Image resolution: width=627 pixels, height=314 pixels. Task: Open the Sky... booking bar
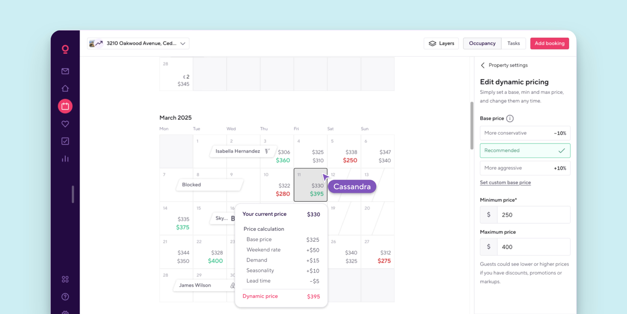coord(223,218)
